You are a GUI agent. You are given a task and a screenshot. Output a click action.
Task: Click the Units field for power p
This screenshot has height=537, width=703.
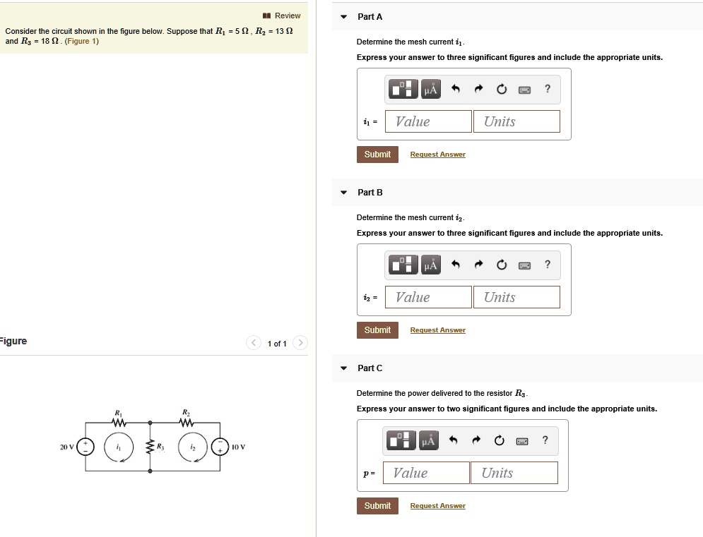514,473
